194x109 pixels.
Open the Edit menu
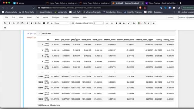point(13,18)
